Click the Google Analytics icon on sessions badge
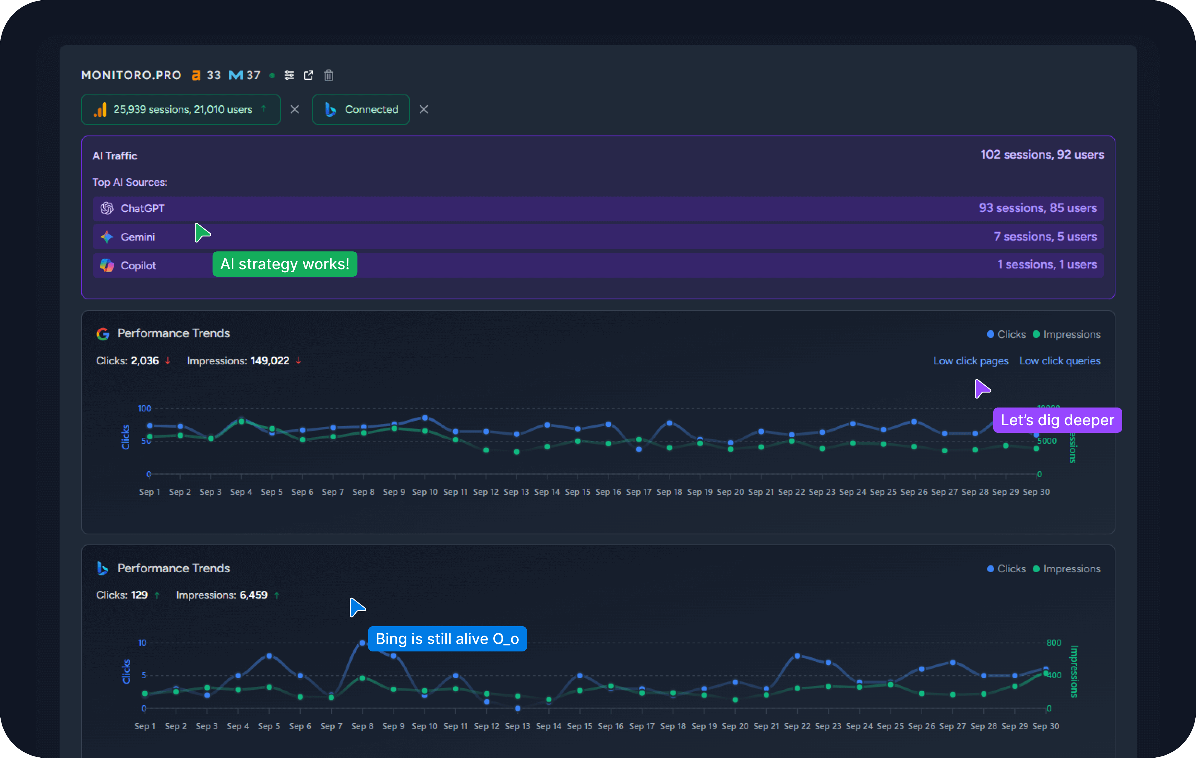 (x=100, y=109)
